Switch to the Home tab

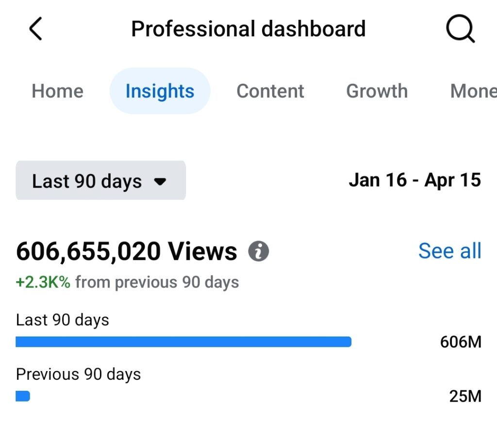coord(57,91)
